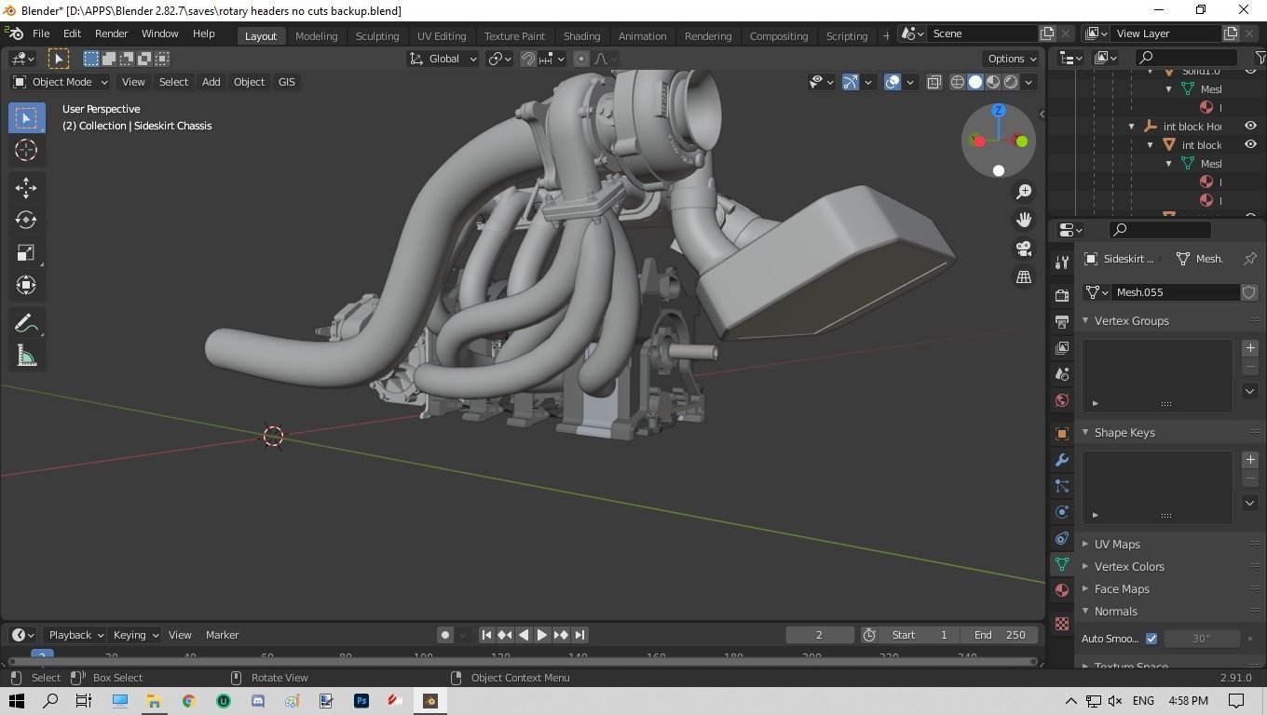Play the animation forward
This screenshot has height=715, width=1267.
click(541, 635)
